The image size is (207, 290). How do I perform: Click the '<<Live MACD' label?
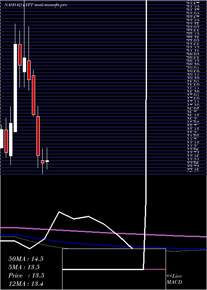[174, 279]
